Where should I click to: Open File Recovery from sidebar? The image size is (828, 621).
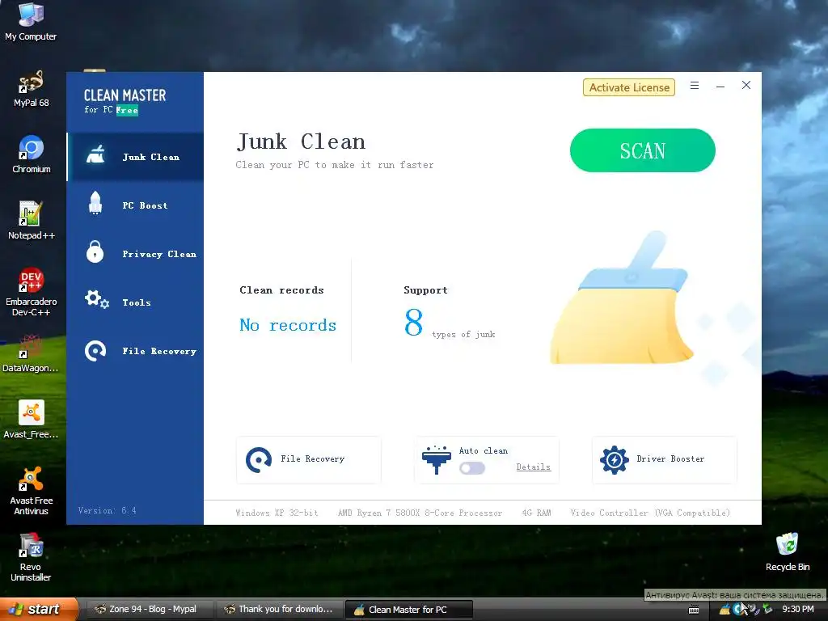[136, 351]
